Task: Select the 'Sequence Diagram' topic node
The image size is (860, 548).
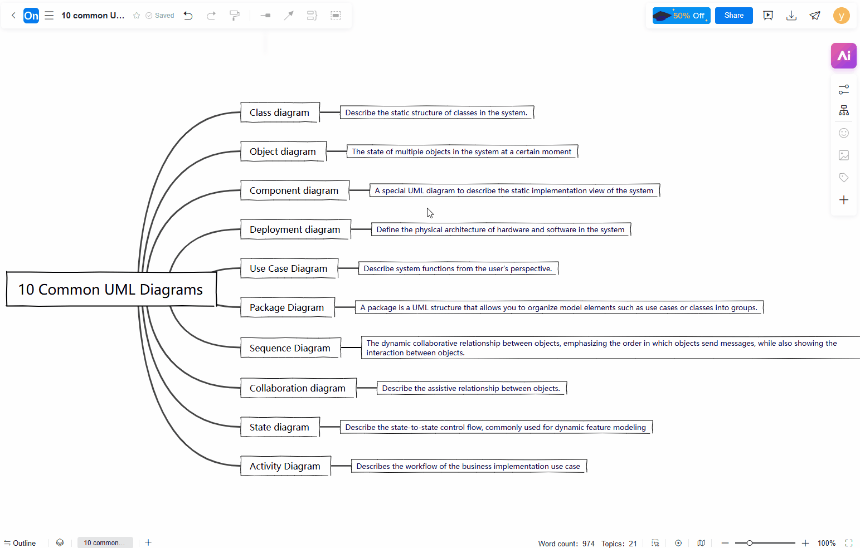Action: 290,348
